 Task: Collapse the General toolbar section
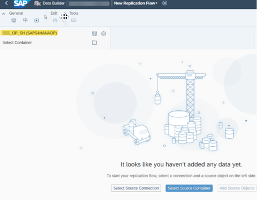coord(3,13)
